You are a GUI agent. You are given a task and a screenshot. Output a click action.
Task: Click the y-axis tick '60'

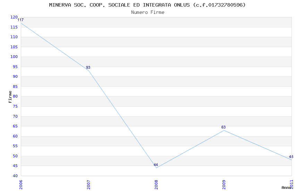[15, 136]
